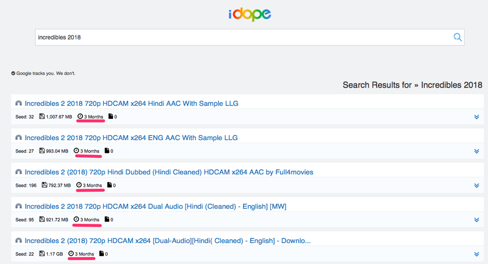Click the disk size icon beside 1,007.67 MB

coord(42,116)
